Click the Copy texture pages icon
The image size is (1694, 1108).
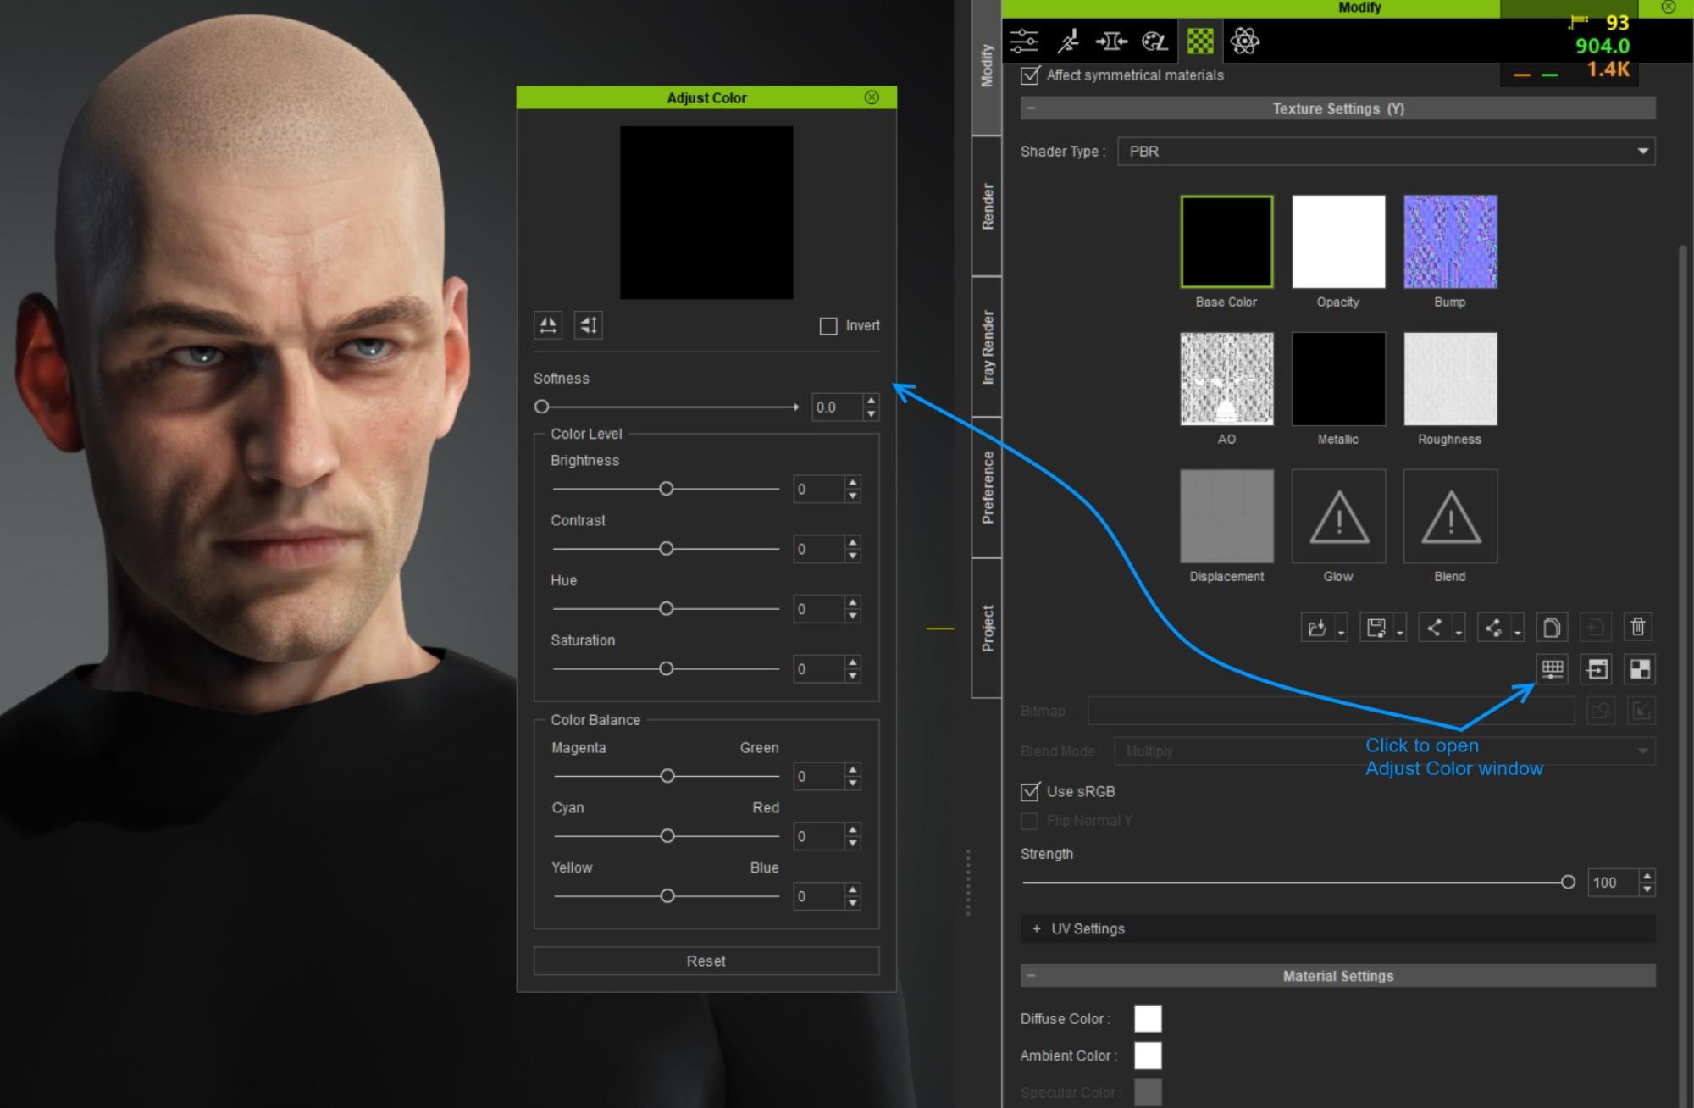click(x=1552, y=628)
